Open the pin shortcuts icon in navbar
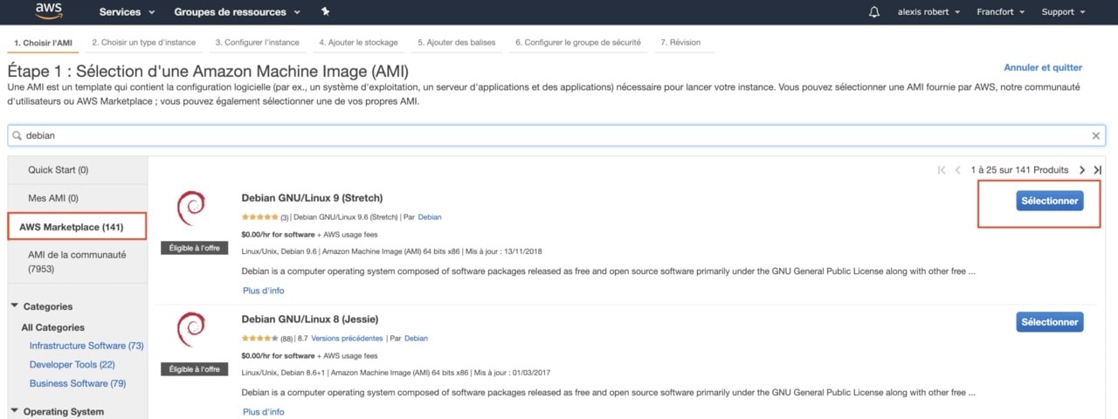This screenshot has height=419, width=1118. pyautogui.click(x=325, y=12)
